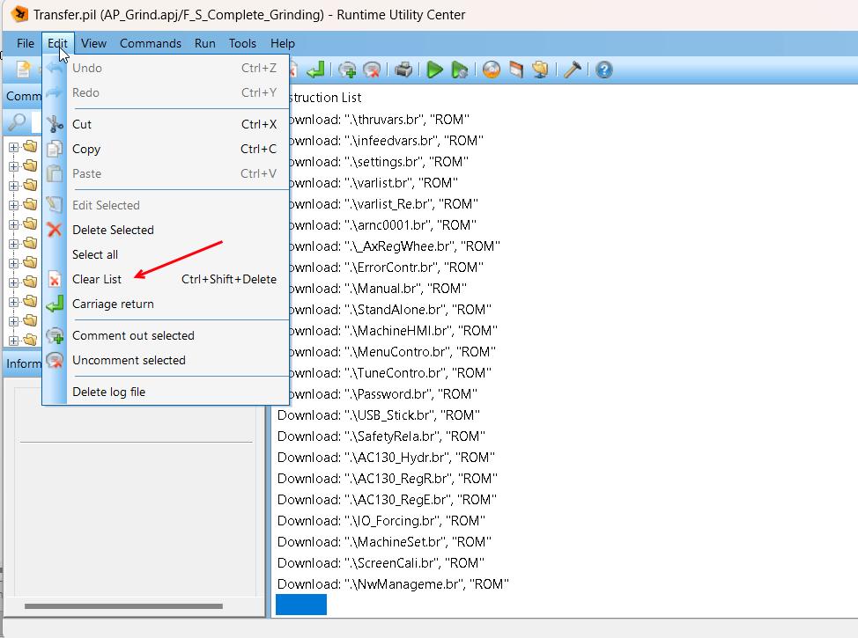Select the ".\_AxRegWhee.br" instruction line
Screen dimensions: 858x638
click(x=395, y=246)
